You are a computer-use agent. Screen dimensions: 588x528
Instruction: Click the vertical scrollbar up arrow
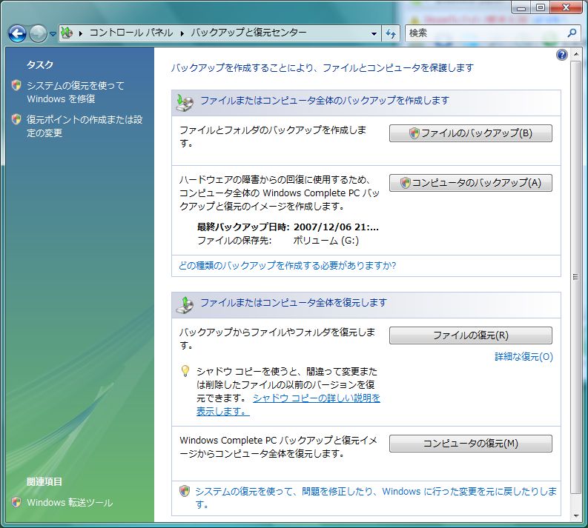tap(576, 55)
